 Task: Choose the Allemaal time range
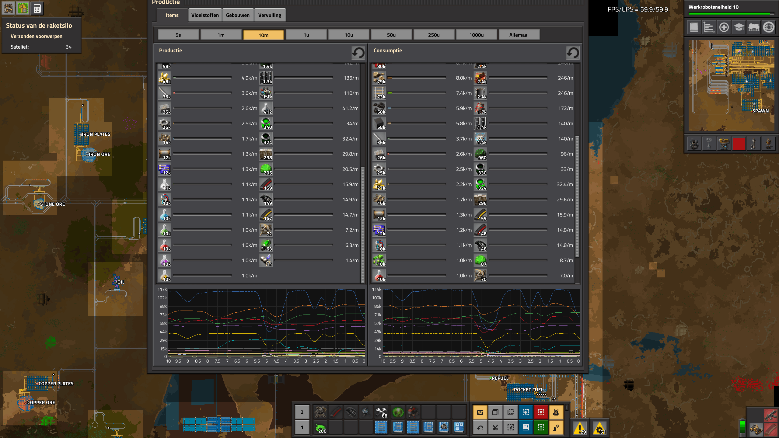[x=519, y=35]
